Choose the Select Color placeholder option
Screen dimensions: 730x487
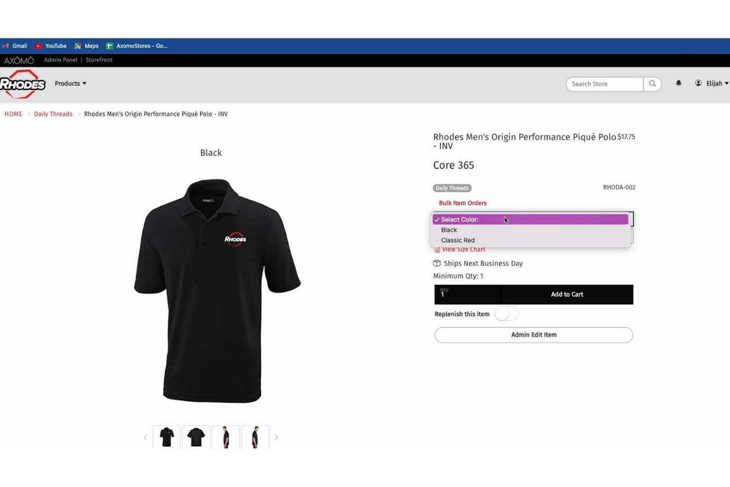click(530, 220)
